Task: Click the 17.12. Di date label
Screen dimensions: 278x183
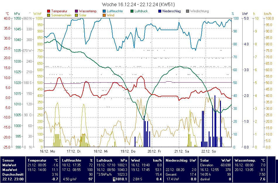Action: pos(73,151)
